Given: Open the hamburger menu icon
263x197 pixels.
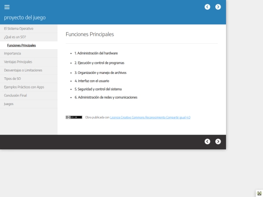Looking at the screenshot, I should click(x=7, y=7).
